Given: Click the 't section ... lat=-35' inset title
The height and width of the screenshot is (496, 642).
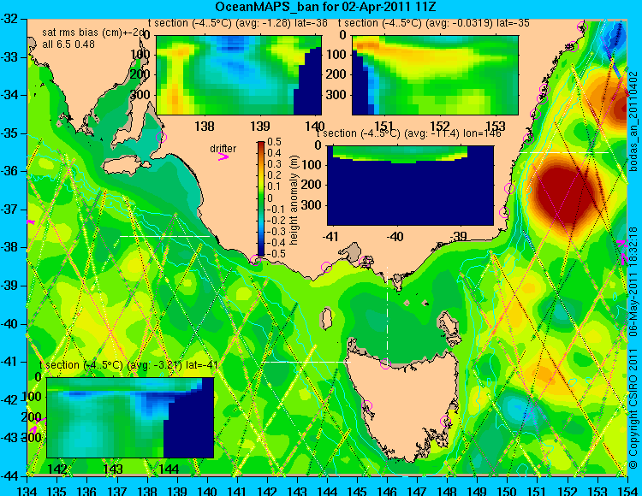Looking at the screenshot, I should coord(434,23).
